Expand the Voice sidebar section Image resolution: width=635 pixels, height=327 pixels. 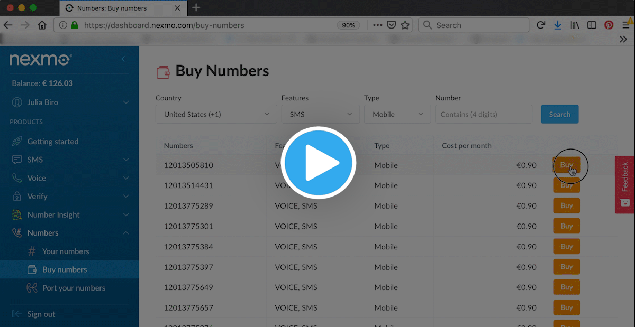click(126, 178)
